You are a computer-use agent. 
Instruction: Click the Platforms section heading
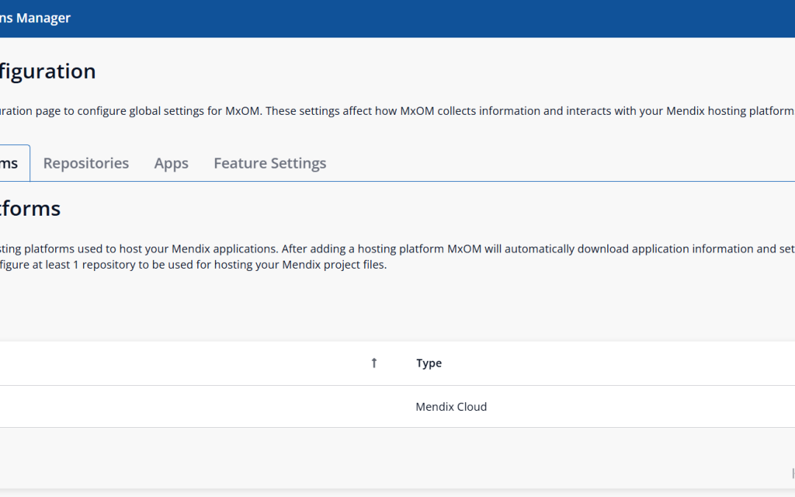pos(30,208)
